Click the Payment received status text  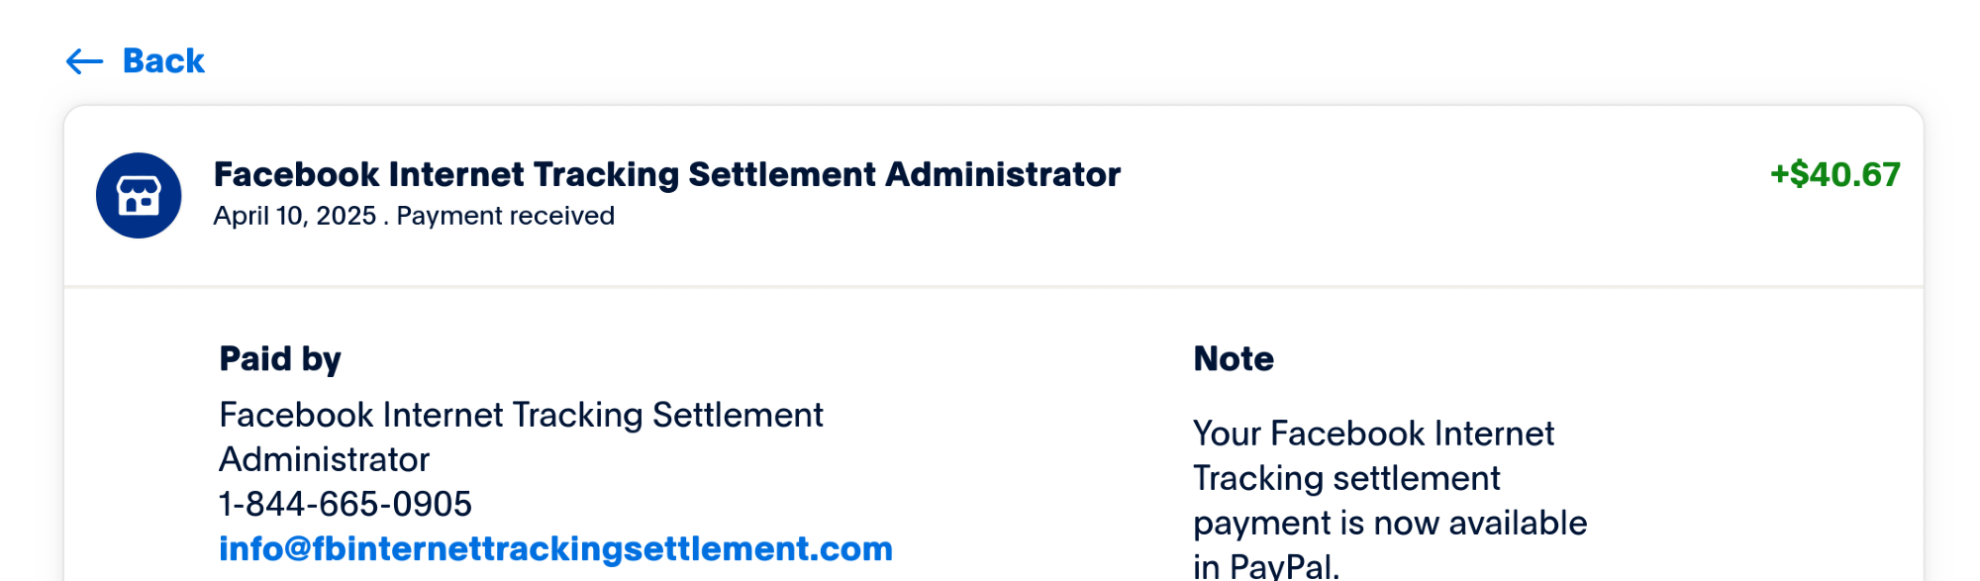505,216
